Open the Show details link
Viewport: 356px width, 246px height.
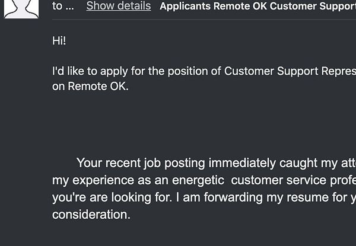pyautogui.click(x=119, y=7)
